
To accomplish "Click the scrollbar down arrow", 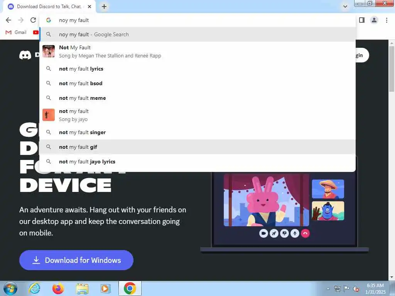I will coord(392,277).
